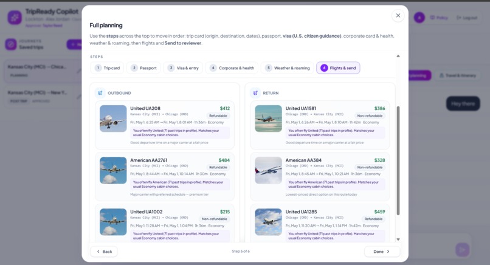Image resolution: width=490 pixels, height=265 pixels.
Task: Click the $328 price on AA384
Action: point(380,160)
